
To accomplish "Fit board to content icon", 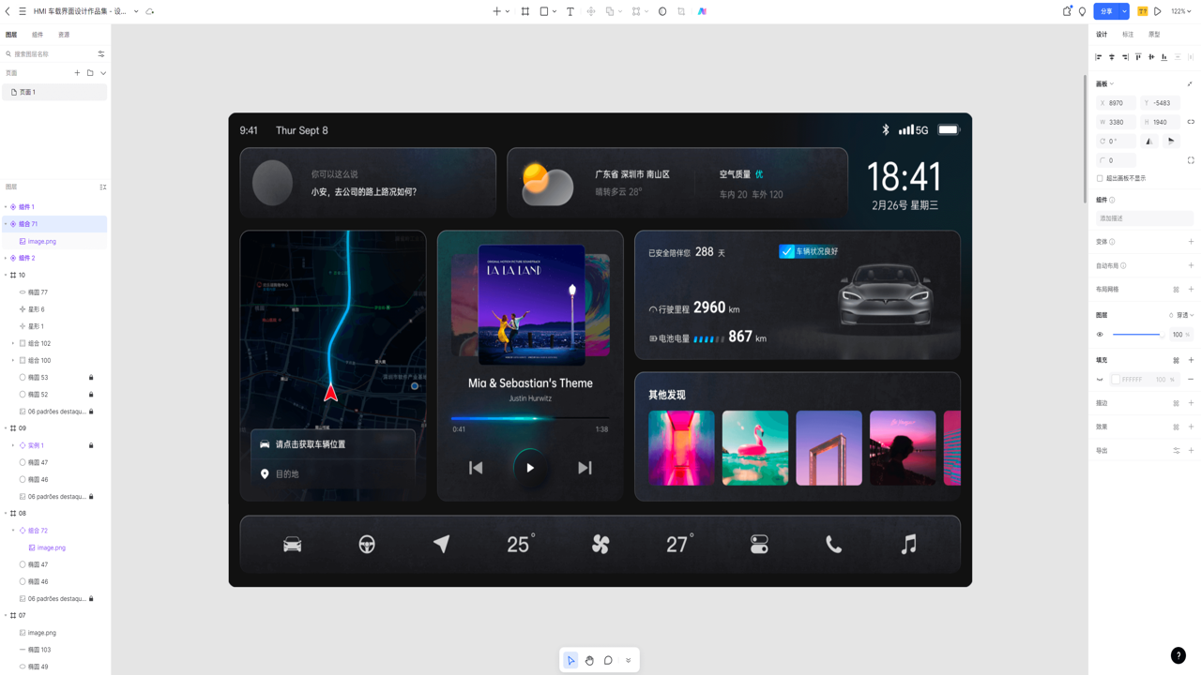I will [x=1190, y=83].
